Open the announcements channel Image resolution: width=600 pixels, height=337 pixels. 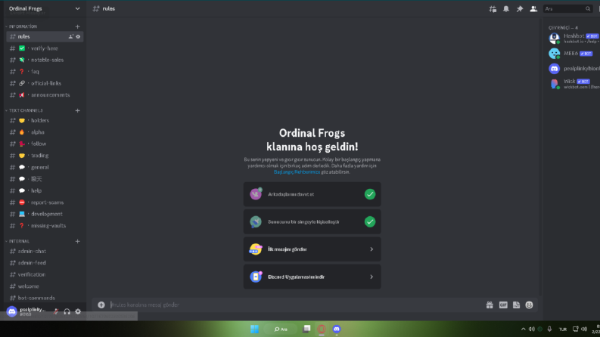coord(45,94)
